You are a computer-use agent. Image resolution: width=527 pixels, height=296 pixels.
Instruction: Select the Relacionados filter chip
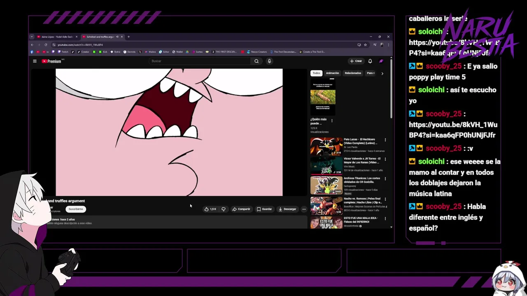click(353, 73)
